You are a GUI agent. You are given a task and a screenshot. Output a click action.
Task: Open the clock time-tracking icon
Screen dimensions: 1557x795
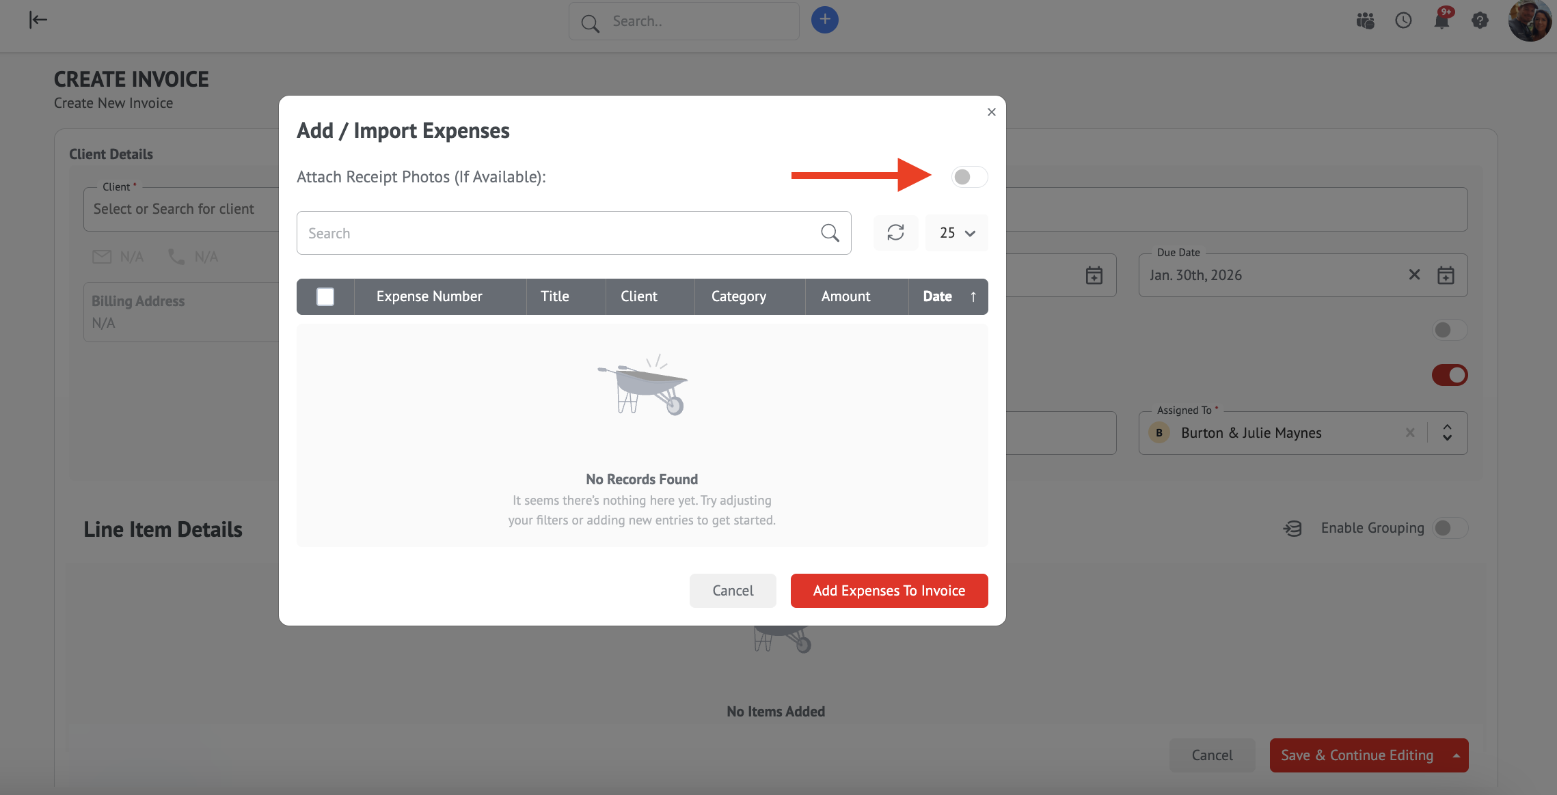(1403, 20)
